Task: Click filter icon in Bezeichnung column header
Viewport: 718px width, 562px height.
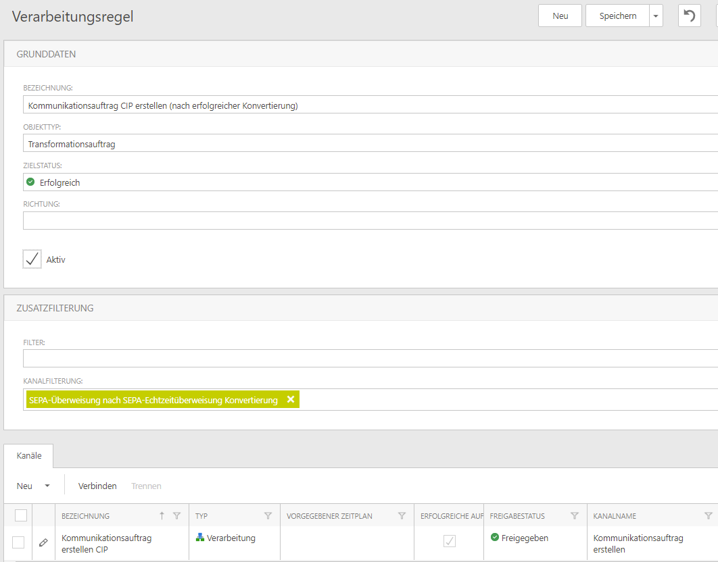Action: tap(177, 516)
